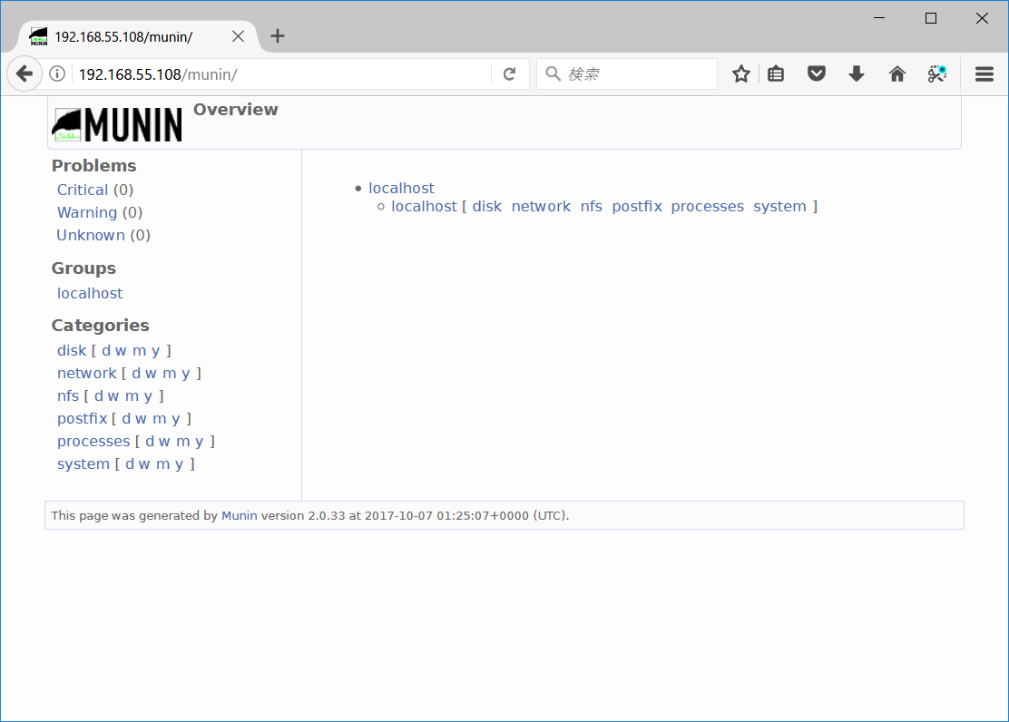Reload the Munin overview page
The image size is (1009, 722).
pyautogui.click(x=510, y=73)
